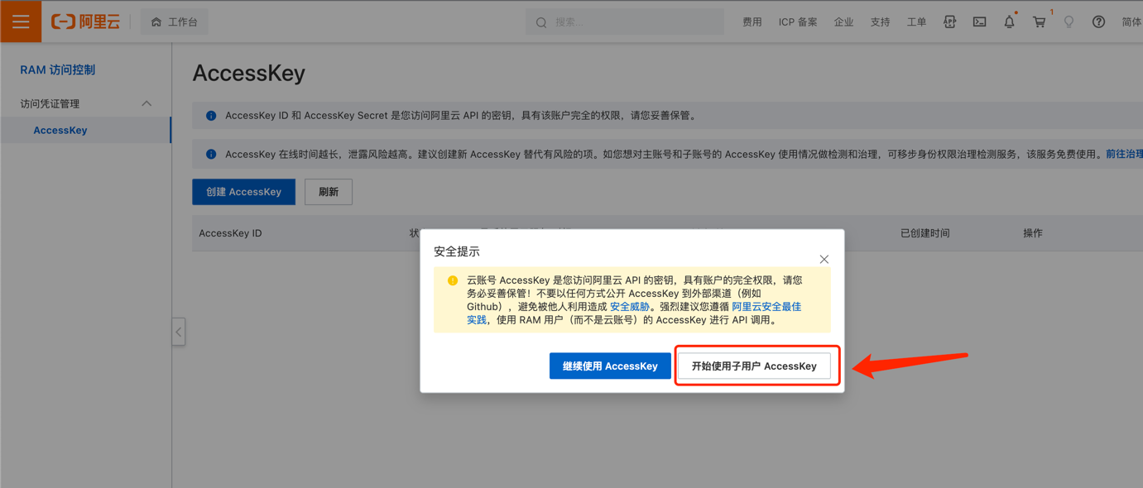Screen dimensions: 1143x488
Task: Click 继续使用 AccessKey button
Action: tap(610, 366)
